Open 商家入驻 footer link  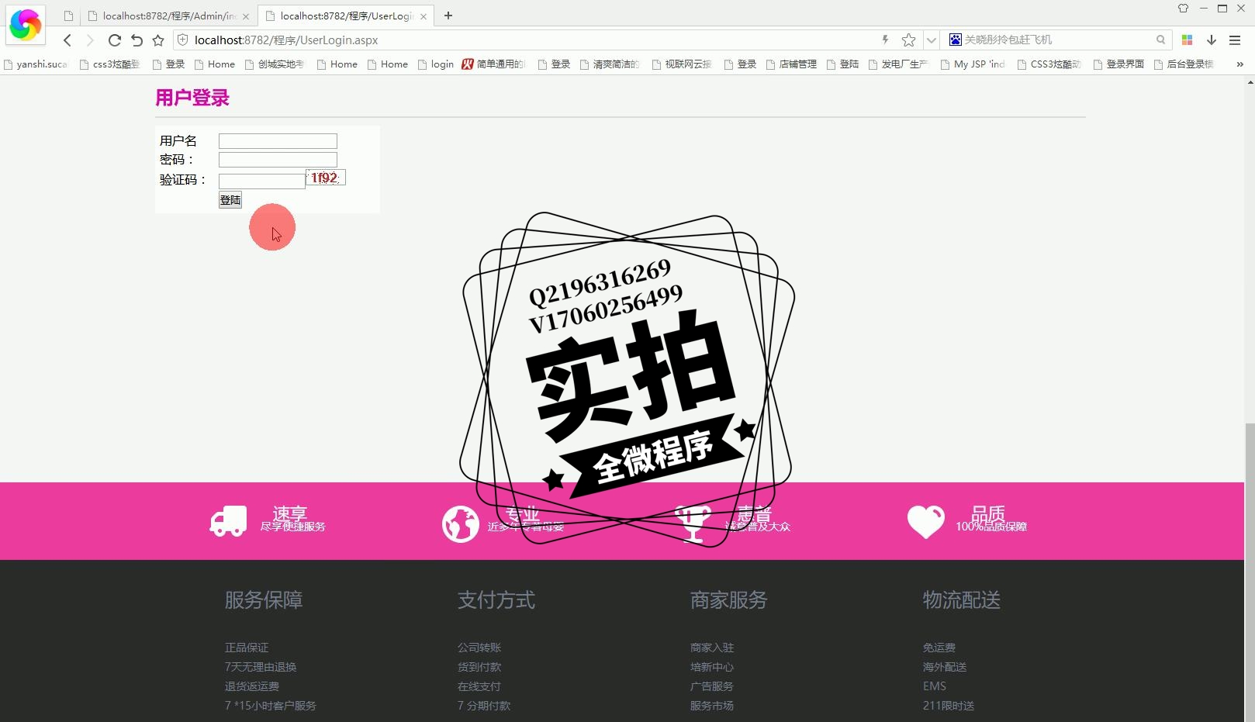click(712, 648)
